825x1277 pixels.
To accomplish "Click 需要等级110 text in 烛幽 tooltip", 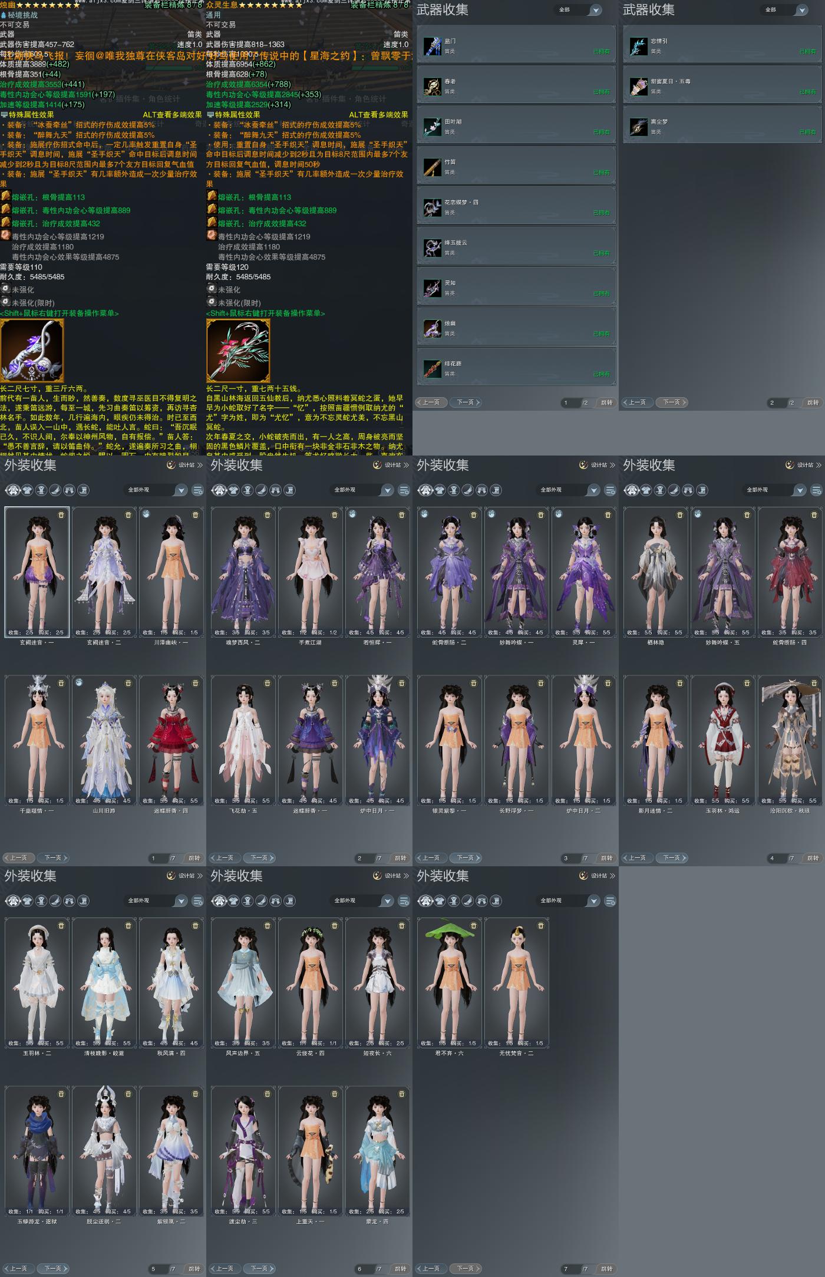I will (x=21, y=267).
